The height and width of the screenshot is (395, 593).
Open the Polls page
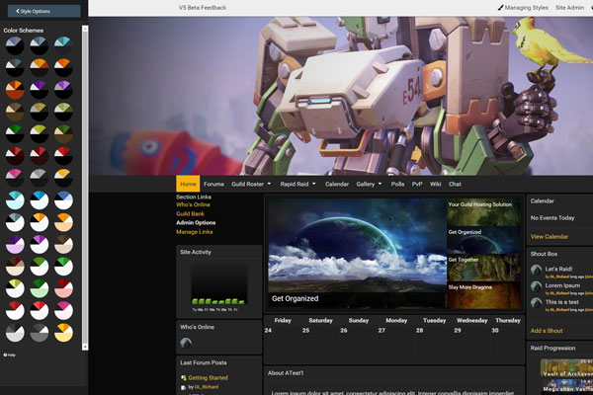(397, 184)
